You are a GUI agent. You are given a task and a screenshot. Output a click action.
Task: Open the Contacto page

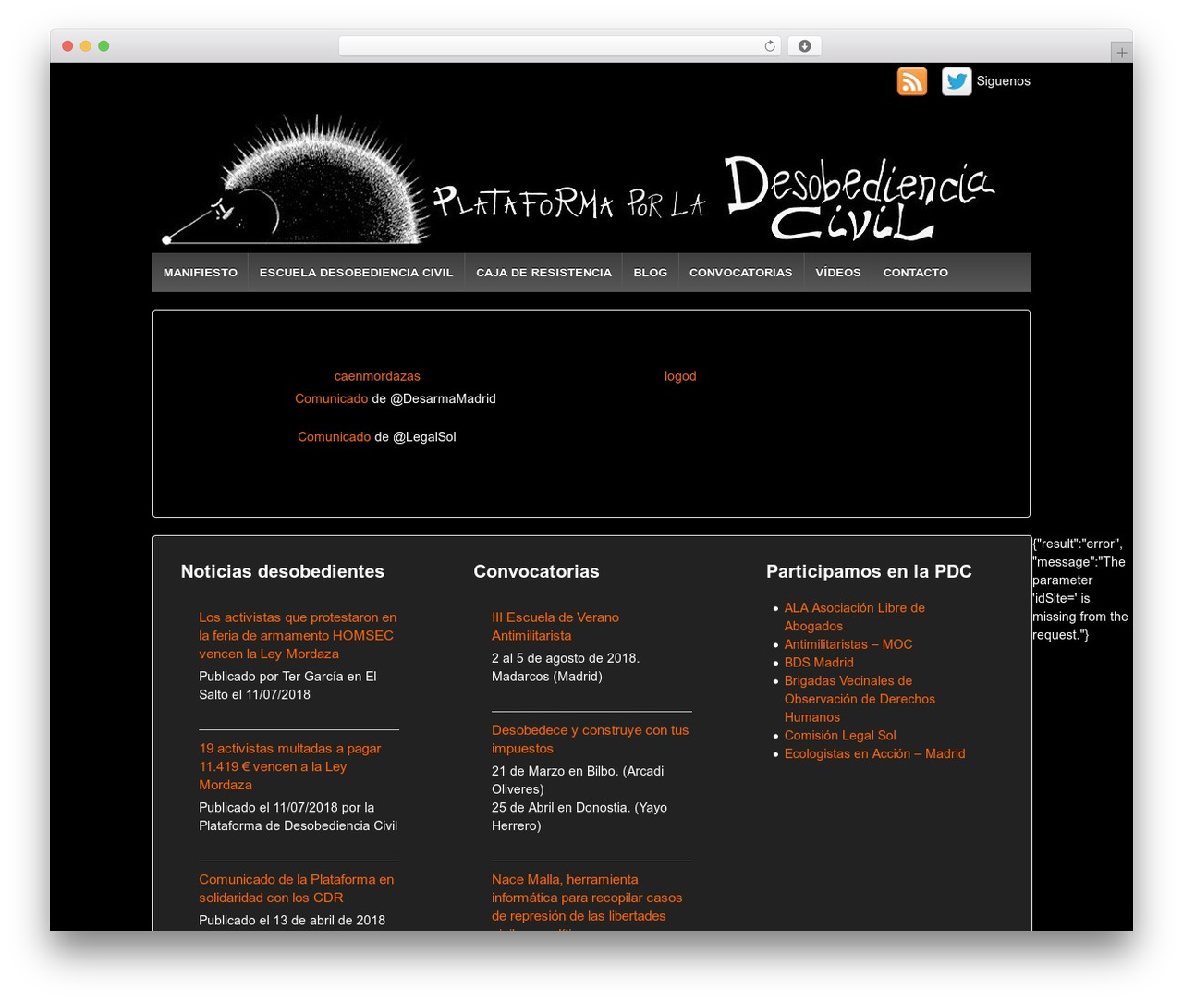[916, 273]
